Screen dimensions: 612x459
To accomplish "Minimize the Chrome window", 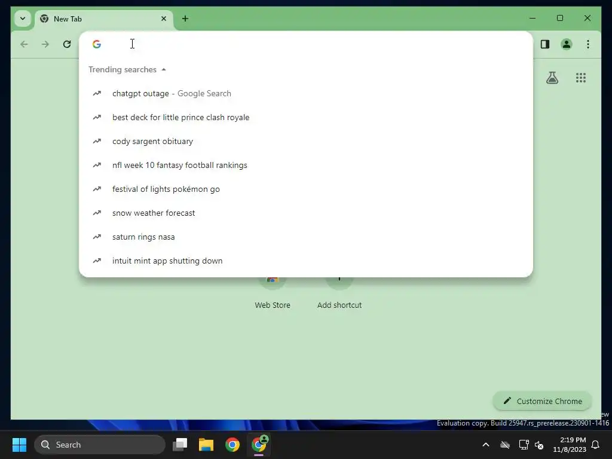I will point(533,18).
